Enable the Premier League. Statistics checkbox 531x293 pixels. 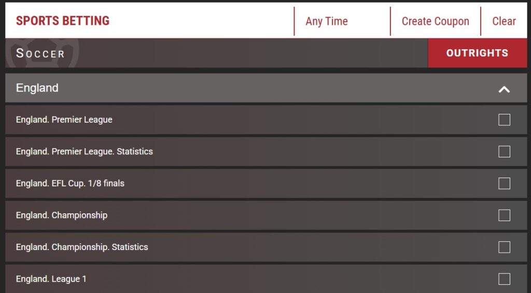tap(504, 152)
